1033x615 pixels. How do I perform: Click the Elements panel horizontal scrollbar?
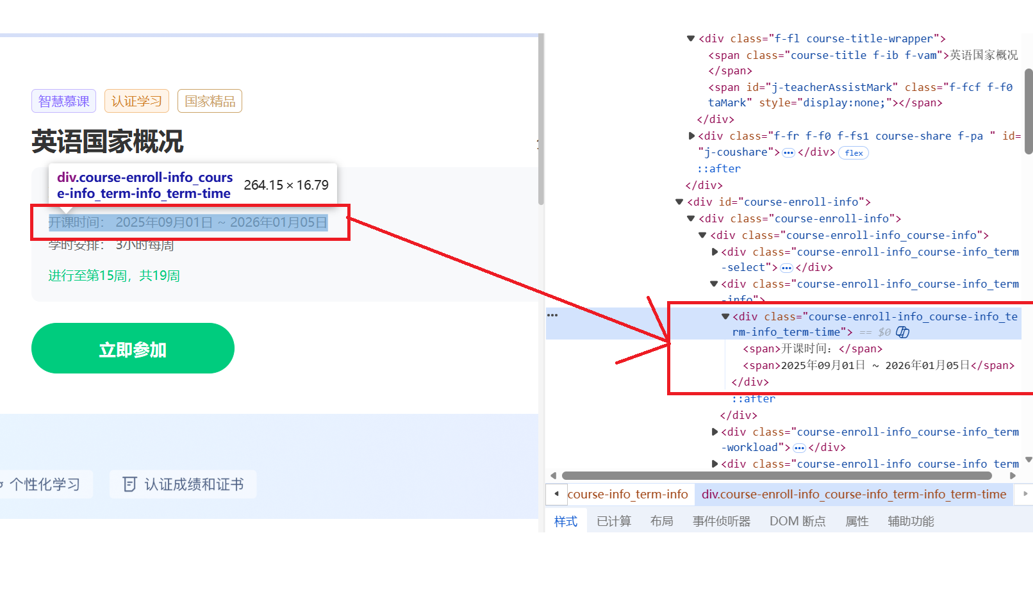coord(777,475)
